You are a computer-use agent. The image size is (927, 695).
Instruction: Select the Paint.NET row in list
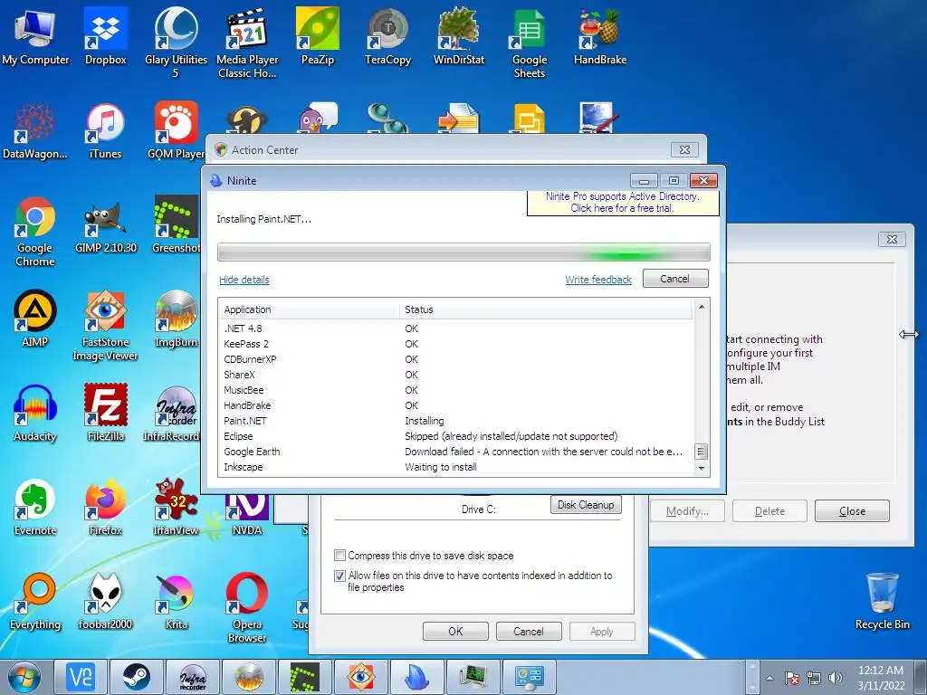click(455, 421)
